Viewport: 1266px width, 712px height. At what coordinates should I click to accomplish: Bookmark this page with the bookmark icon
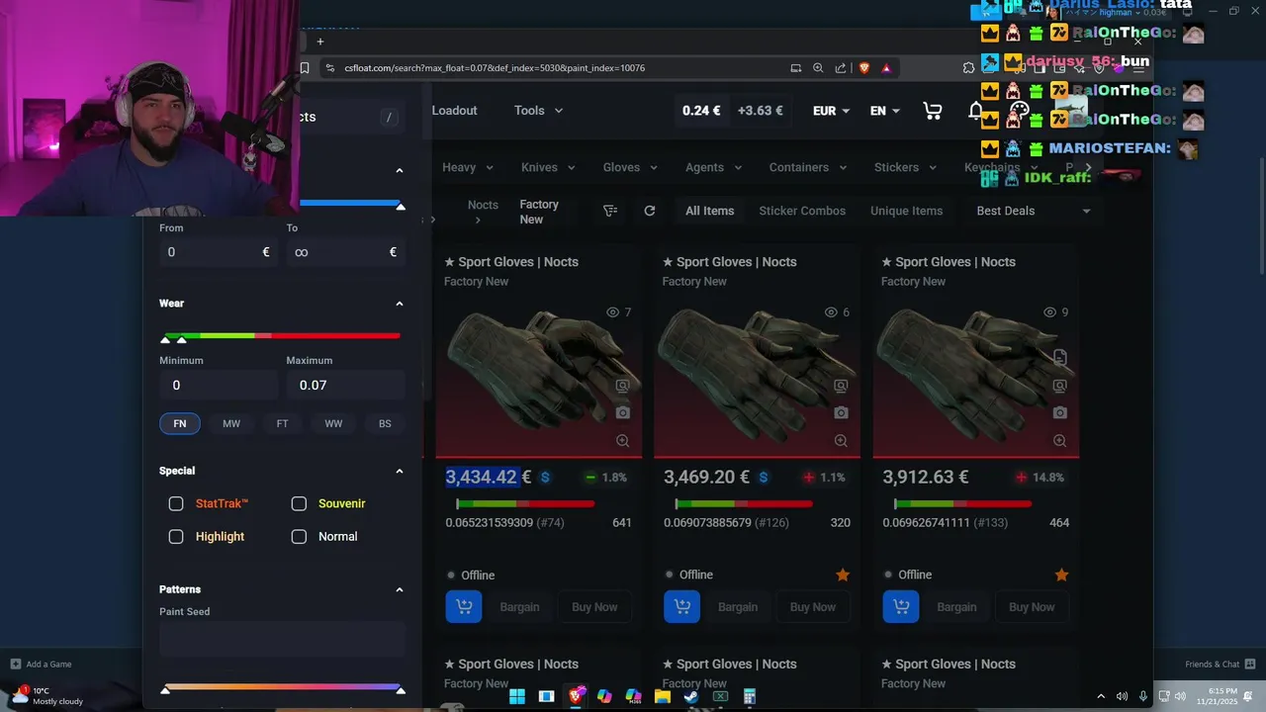(x=305, y=68)
